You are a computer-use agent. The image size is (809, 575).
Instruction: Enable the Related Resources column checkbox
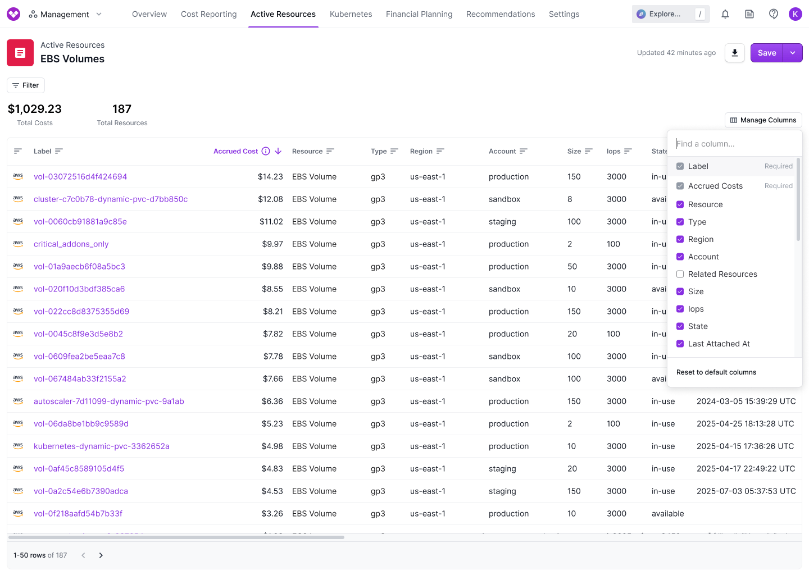[x=680, y=274]
